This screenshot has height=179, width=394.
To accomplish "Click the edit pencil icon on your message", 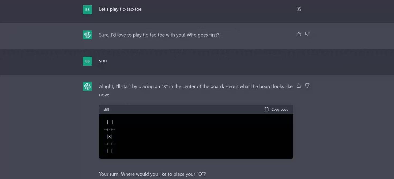I will [x=298, y=9].
